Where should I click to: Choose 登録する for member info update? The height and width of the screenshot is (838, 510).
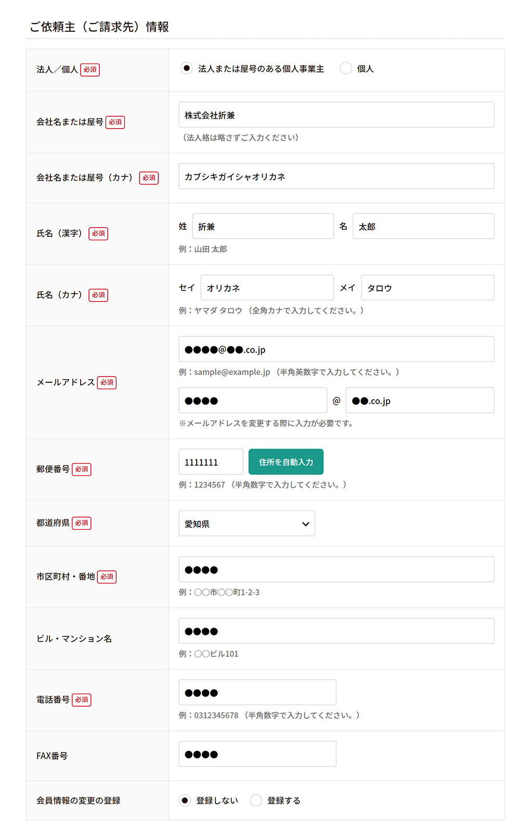pos(256,800)
